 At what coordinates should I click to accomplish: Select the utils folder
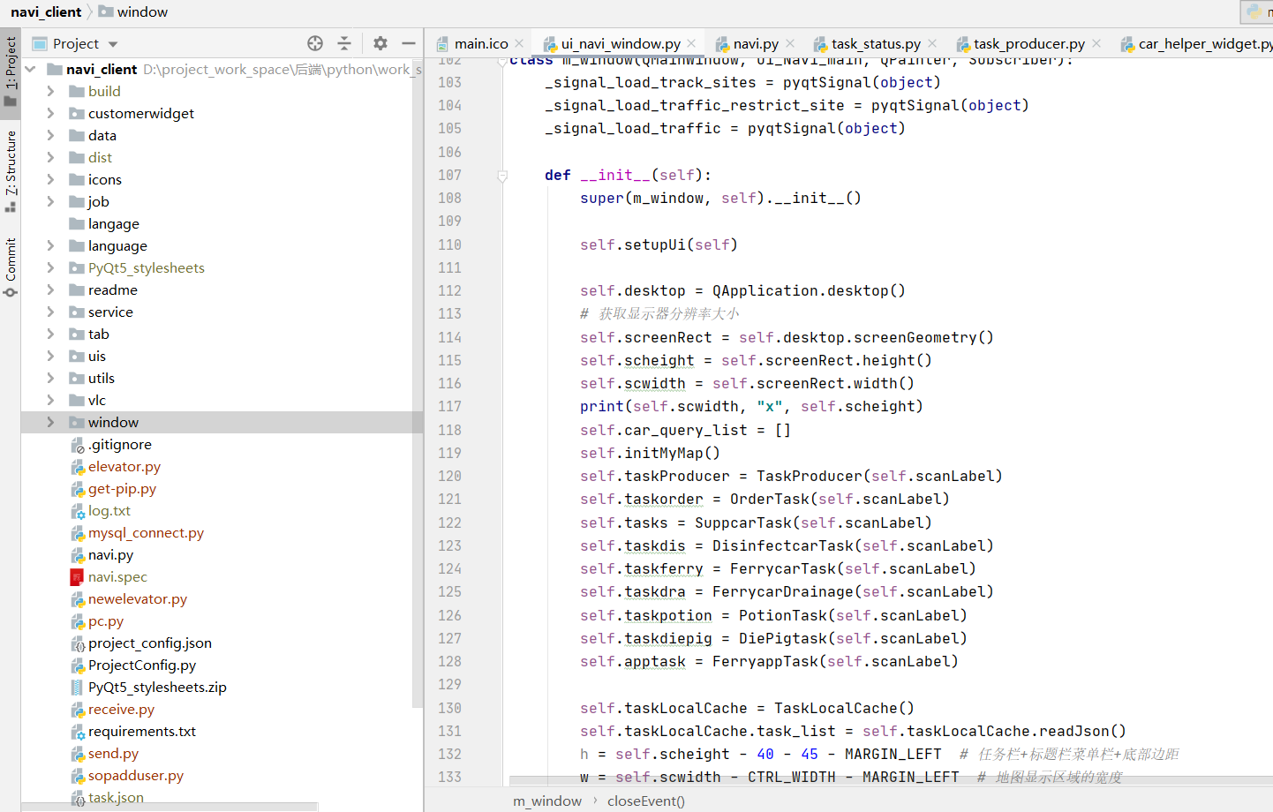[x=101, y=378]
